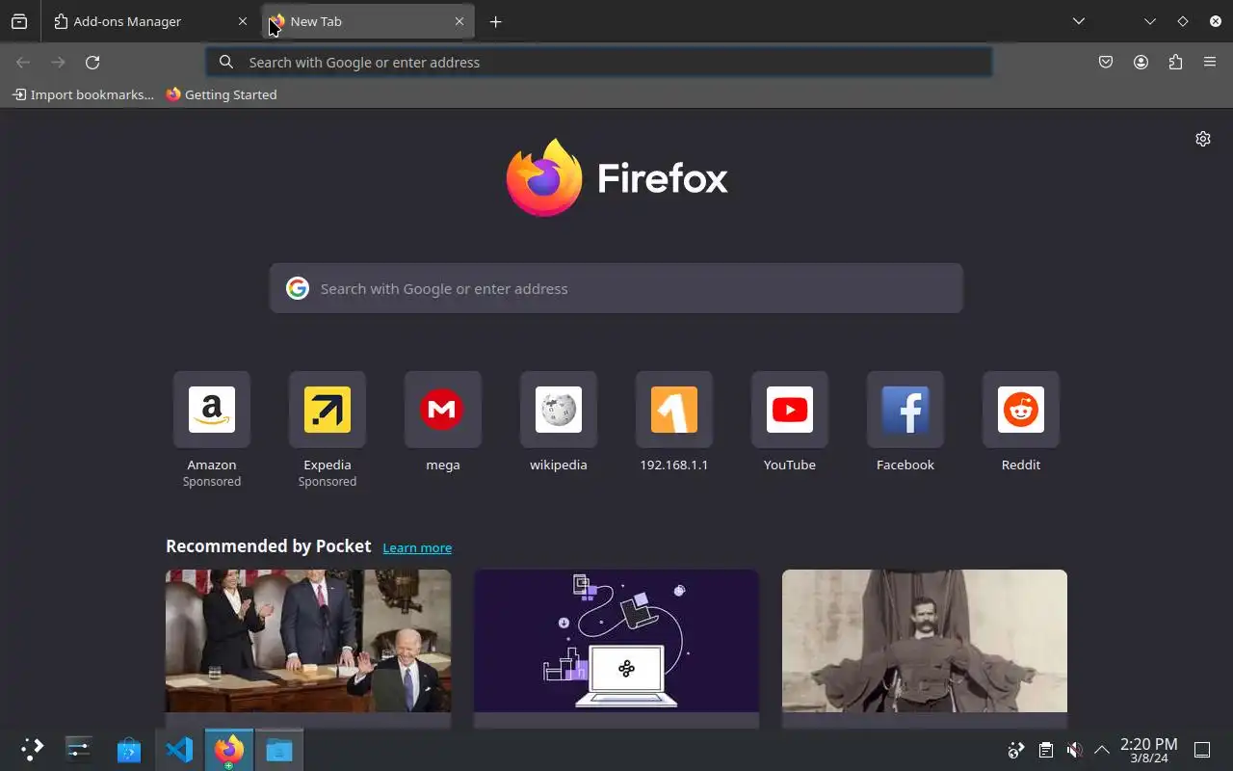Open the 192.168.1.1 shortcut tile
1233x771 pixels.
(x=674, y=422)
